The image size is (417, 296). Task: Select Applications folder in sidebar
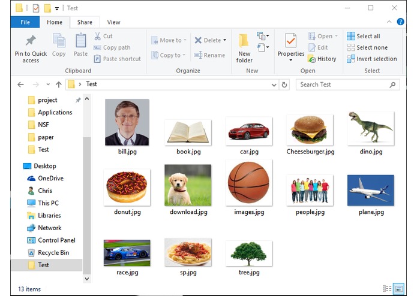[50, 112]
